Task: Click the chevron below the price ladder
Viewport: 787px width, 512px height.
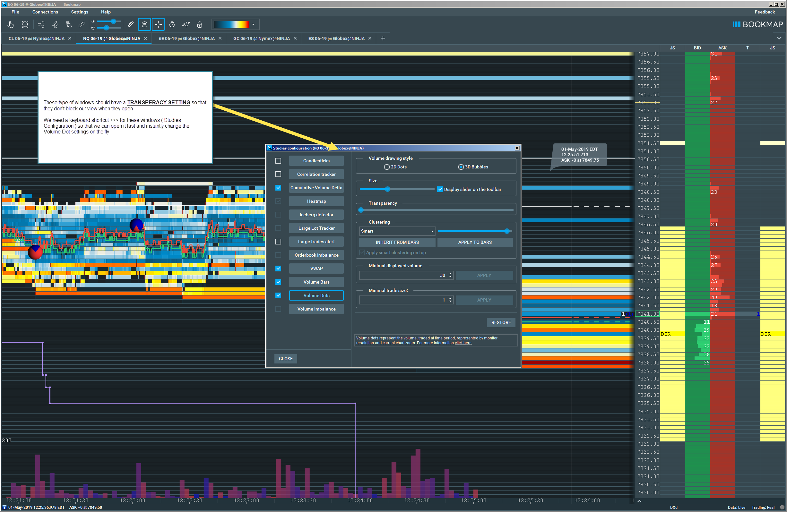Action: pos(639,501)
